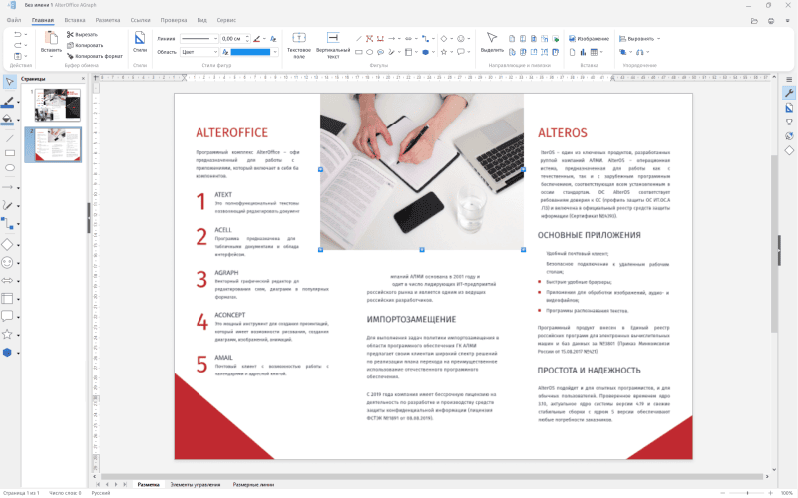
Task: Click the save icon in Действия group
Action: pos(17,56)
